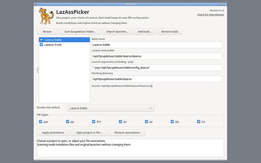Click the Version 0.1.0 label
The width and height of the screenshot is (261, 163).
217,10
